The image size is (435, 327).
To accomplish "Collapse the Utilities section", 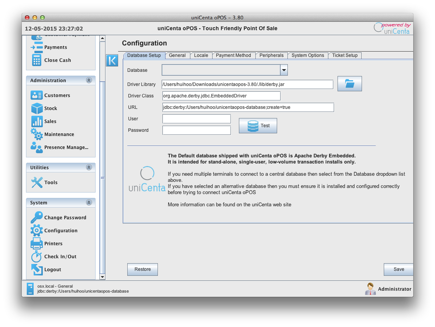I will point(89,168).
